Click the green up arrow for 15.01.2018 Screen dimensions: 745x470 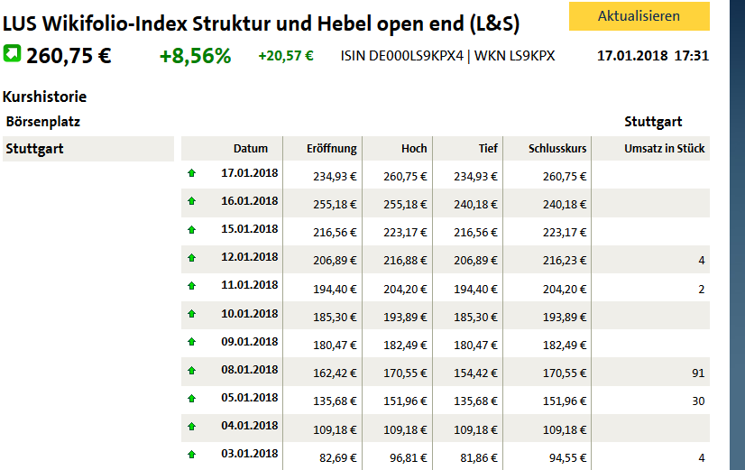click(x=191, y=229)
